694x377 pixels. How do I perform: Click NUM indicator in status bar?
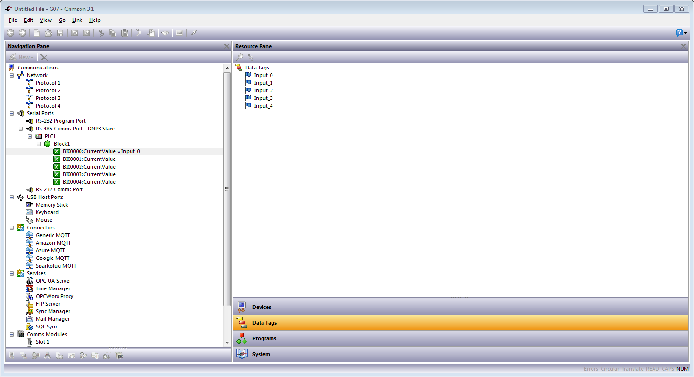tap(682, 369)
